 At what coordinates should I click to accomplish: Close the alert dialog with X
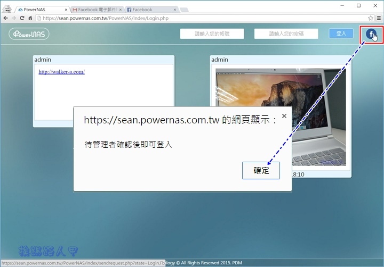click(x=284, y=115)
